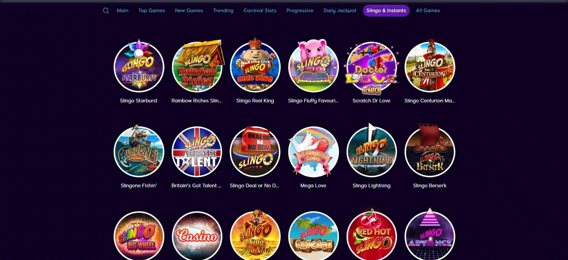Open Slingo Centurion Maximus game icon
The height and width of the screenshot is (260, 568).
pyautogui.click(x=430, y=67)
